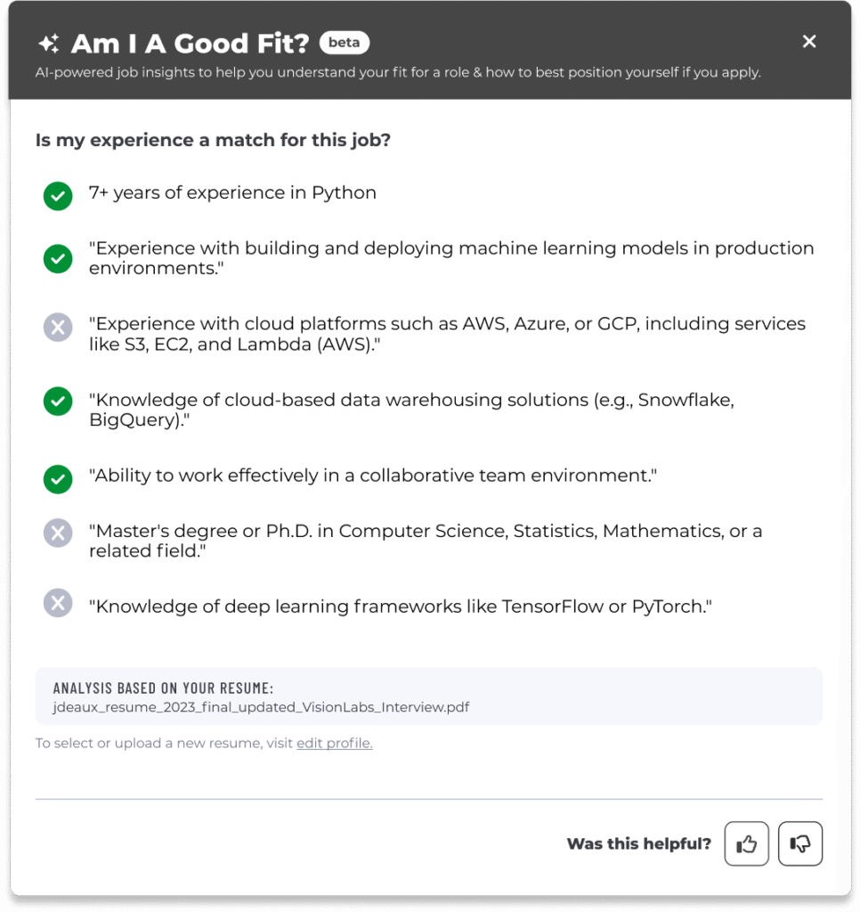Screen dimensions: 860x912
Task: Click gray X icon beside Master's degree requirement
Action: [58, 533]
